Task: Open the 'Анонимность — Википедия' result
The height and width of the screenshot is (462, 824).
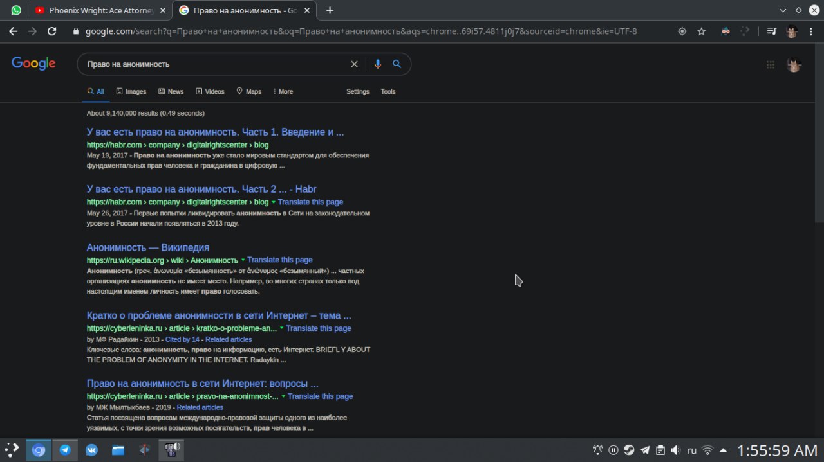Action: pyautogui.click(x=148, y=247)
